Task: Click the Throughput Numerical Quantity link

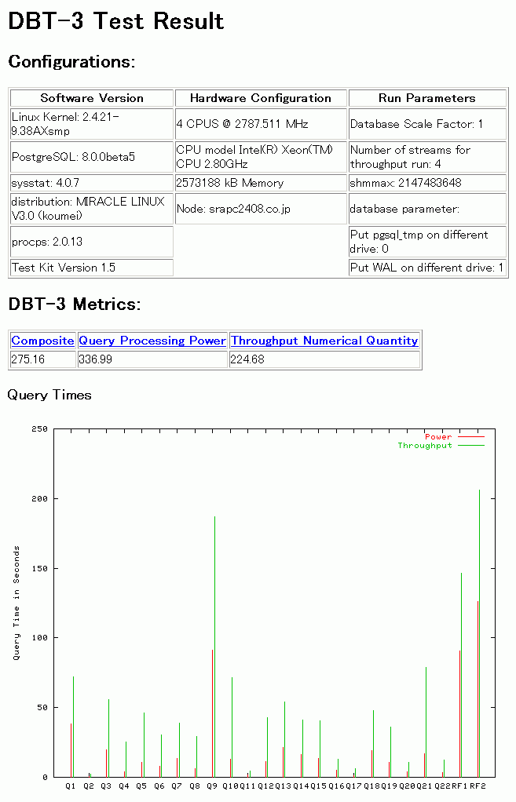Action: 324,341
